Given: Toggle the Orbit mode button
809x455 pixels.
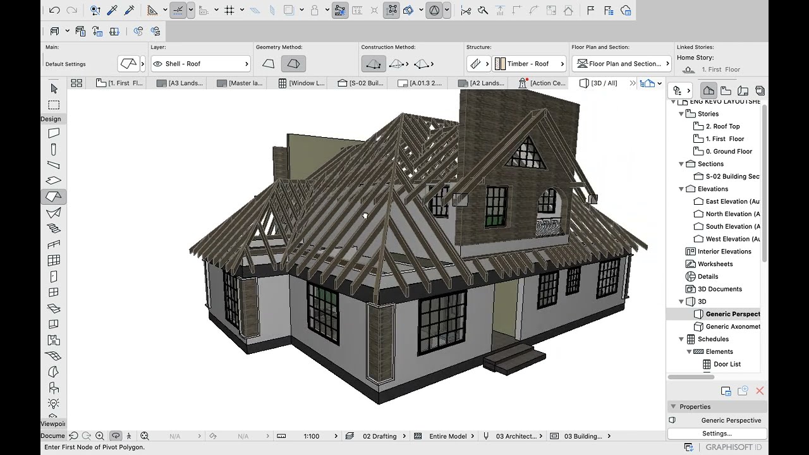Looking at the screenshot, I should (x=116, y=436).
